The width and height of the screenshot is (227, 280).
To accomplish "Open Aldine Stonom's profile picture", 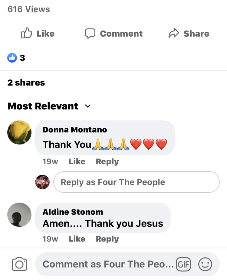I will pos(19,214).
